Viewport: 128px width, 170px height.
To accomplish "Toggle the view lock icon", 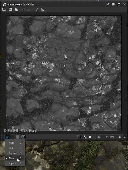I will coord(124,137).
